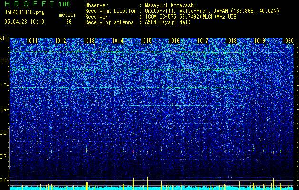Click the 1016 time marker

coord(174,41)
